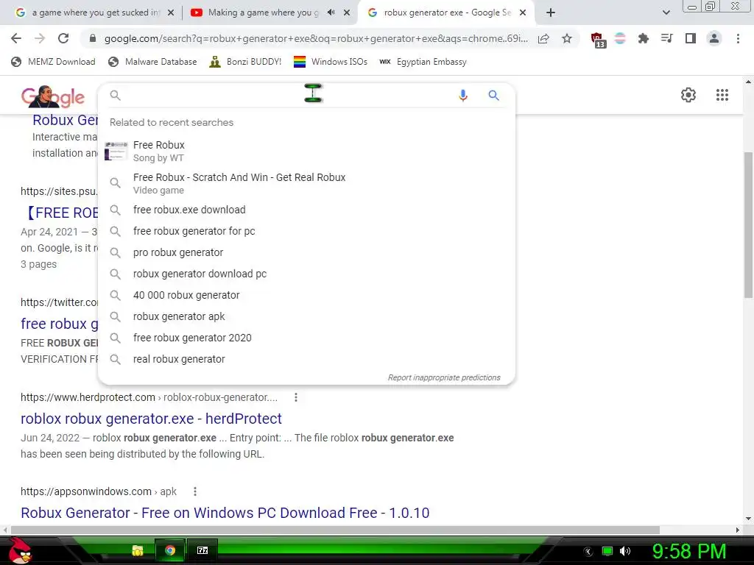Open the media control playlist icon
This screenshot has width=754, height=565.
click(666, 38)
